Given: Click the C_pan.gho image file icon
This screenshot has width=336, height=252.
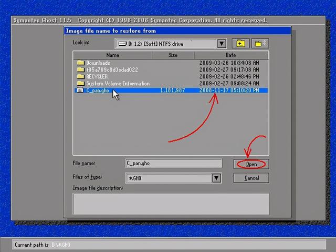Looking at the screenshot, I should coord(80,90).
